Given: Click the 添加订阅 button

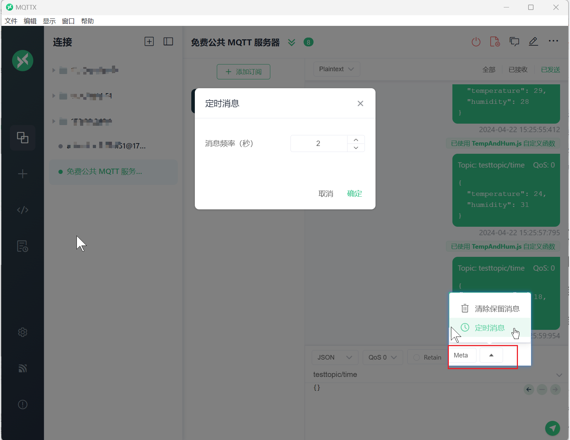Looking at the screenshot, I should coord(243,72).
